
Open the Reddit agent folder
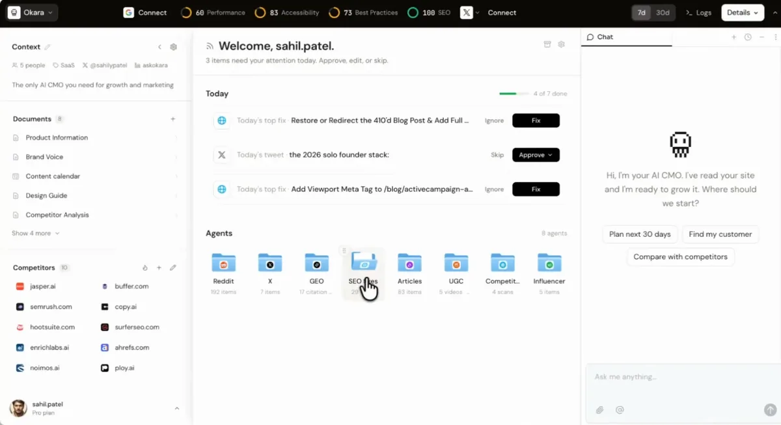tap(223, 273)
